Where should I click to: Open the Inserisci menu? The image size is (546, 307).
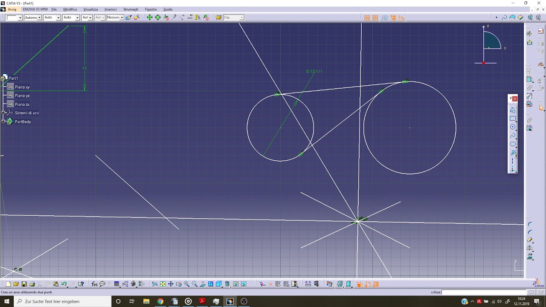[x=110, y=9]
